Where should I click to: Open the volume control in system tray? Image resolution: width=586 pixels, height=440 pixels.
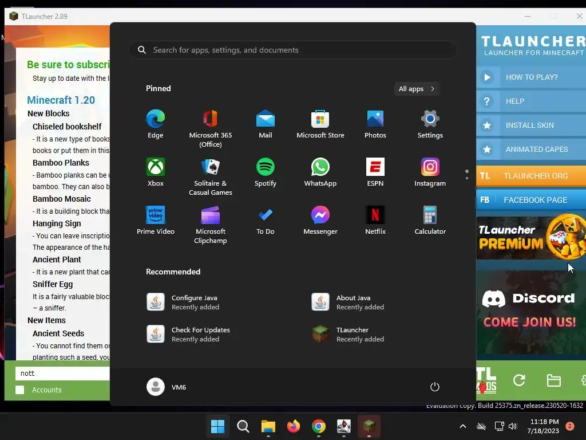pyautogui.click(x=513, y=426)
